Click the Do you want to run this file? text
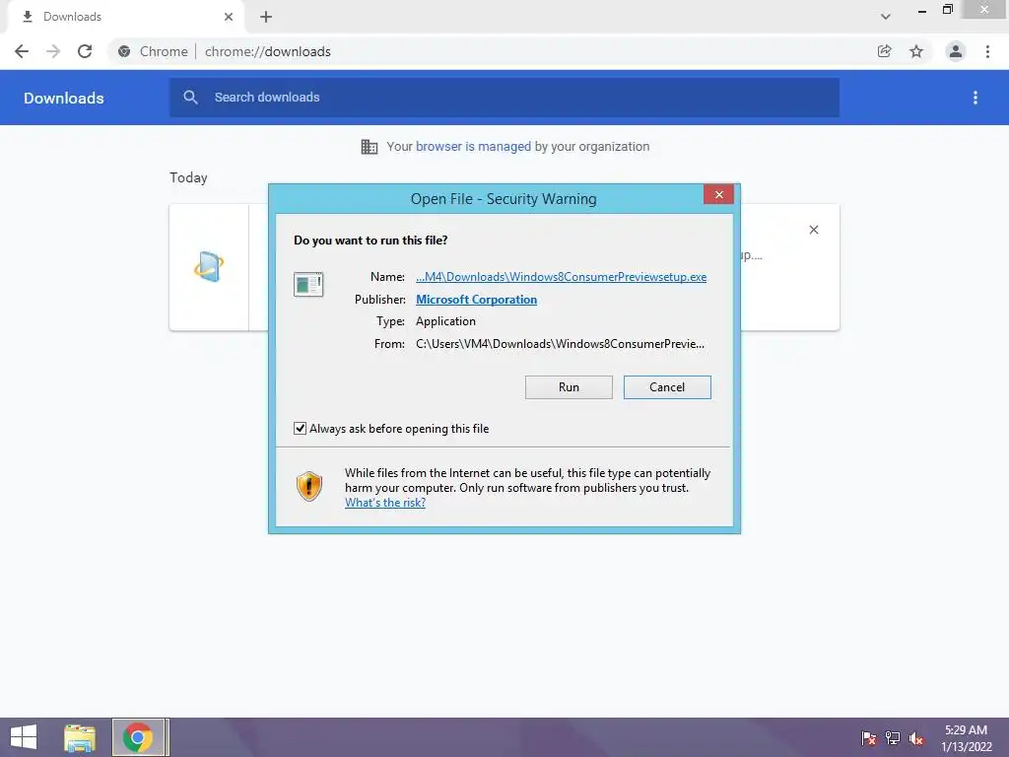 pyautogui.click(x=370, y=241)
